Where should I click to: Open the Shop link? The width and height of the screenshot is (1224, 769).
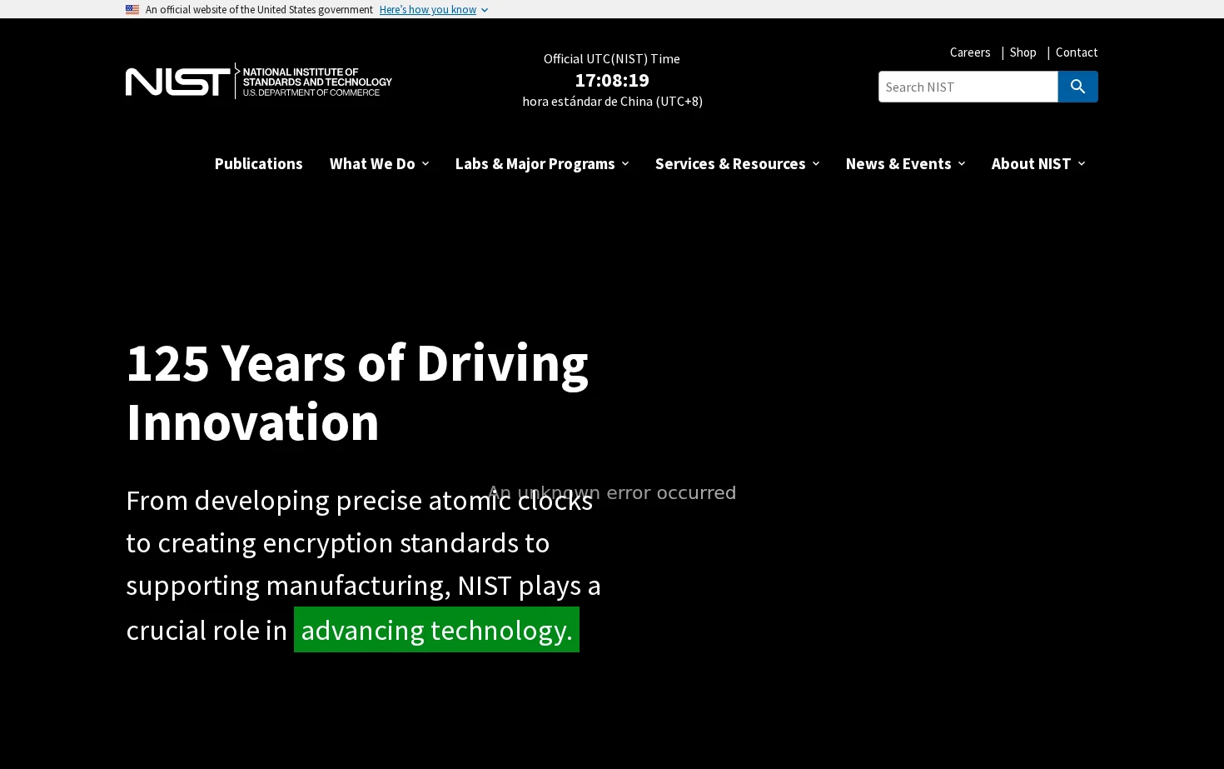pyautogui.click(x=1023, y=52)
